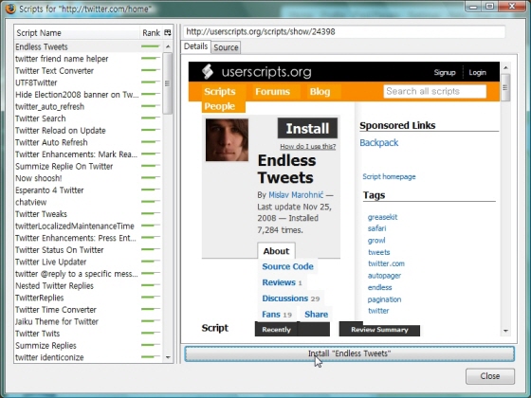This screenshot has width=531, height=398.
Task: Open the Discussions link
Action: [x=284, y=298]
